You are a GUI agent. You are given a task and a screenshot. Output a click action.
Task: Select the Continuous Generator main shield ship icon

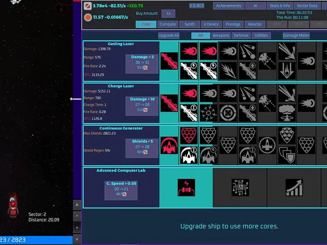coord(169,145)
